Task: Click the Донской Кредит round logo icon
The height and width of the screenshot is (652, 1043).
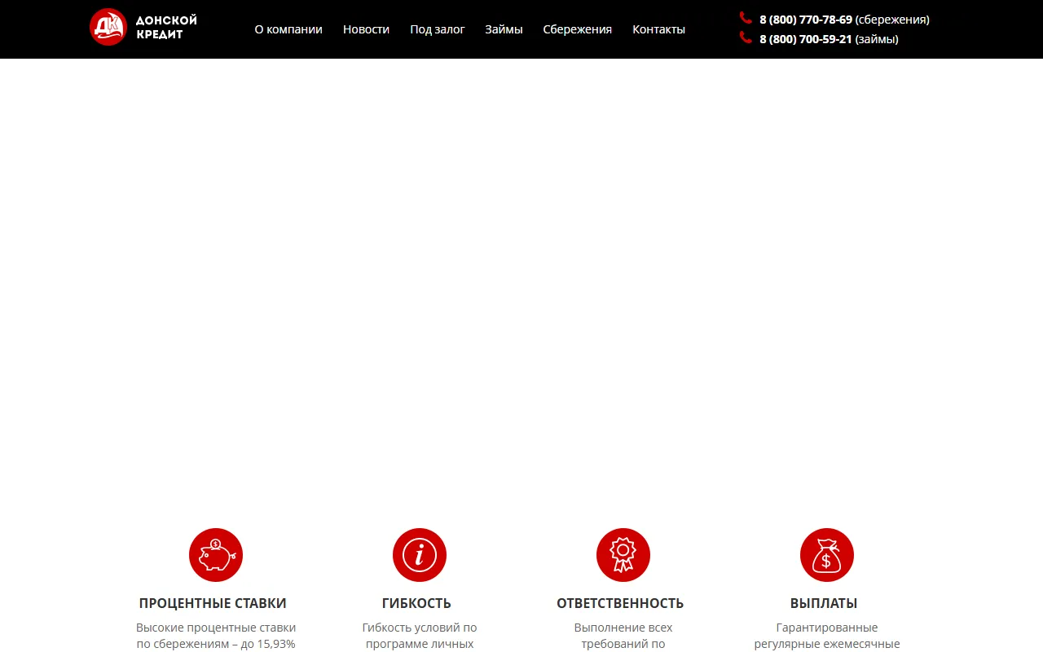Action: (x=108, y=27)
